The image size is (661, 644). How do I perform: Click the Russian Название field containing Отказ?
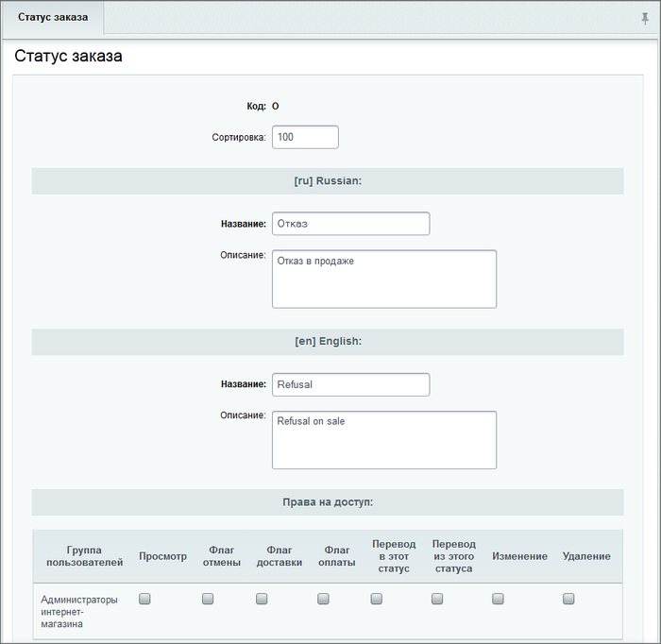coord(350,224)
